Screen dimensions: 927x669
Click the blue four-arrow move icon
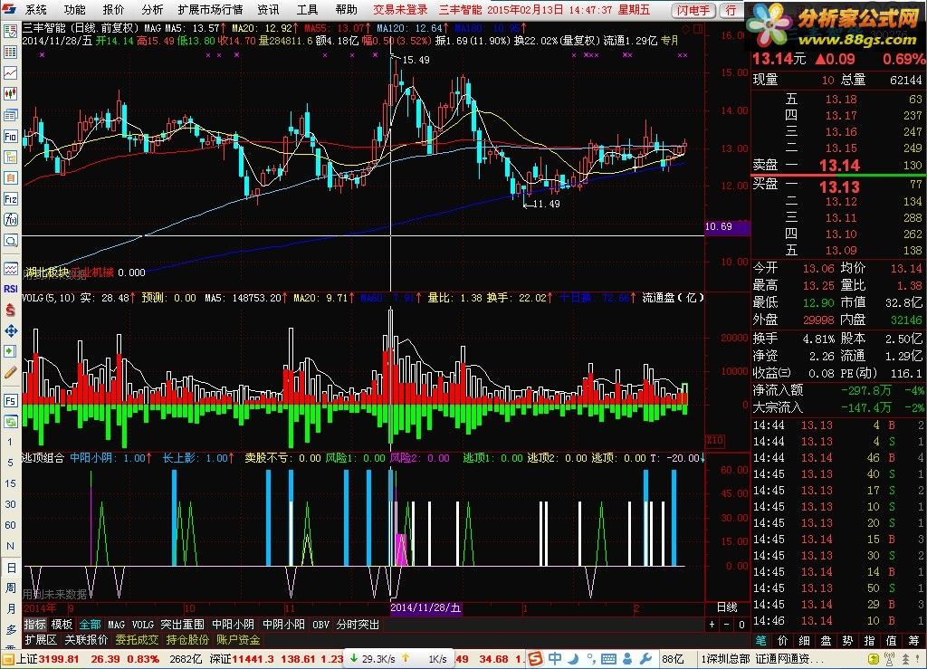11,331
